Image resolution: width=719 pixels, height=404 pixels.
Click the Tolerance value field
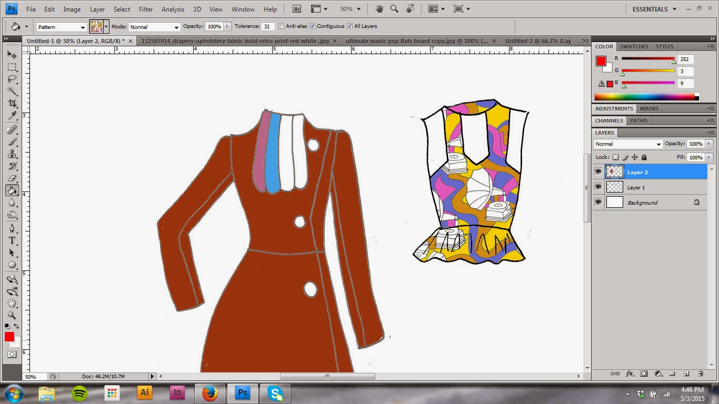(268, 26)
